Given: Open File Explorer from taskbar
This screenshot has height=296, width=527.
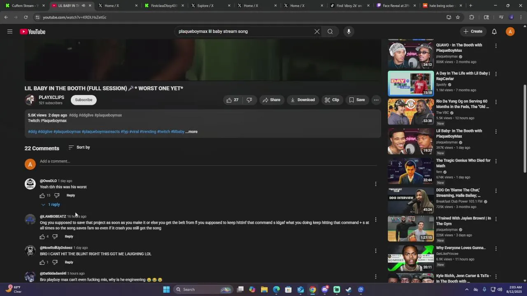Looking at the screenshot, I should [x=264, y=289].
